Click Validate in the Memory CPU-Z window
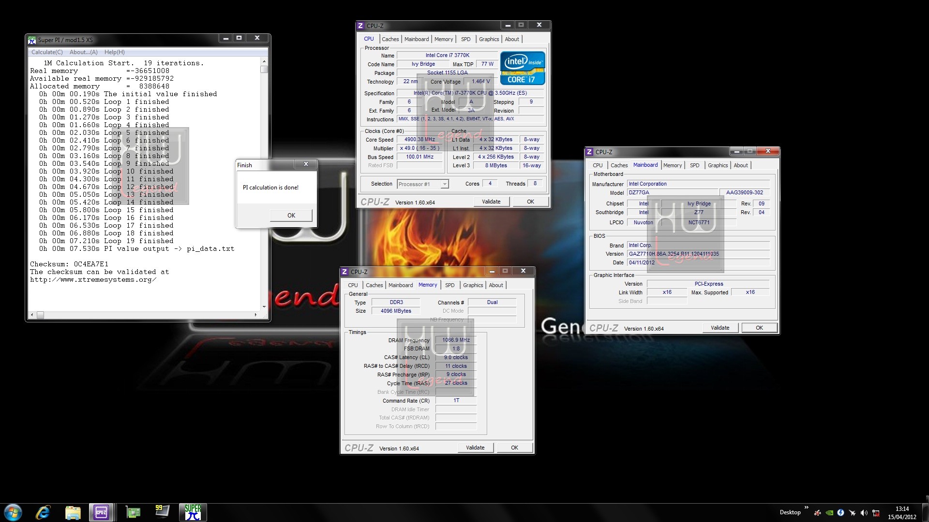The height and width of the screenshot is (522, 929). click(475, 448)
